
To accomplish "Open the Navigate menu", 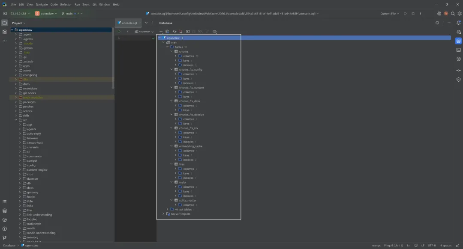I will click(42, 4).
